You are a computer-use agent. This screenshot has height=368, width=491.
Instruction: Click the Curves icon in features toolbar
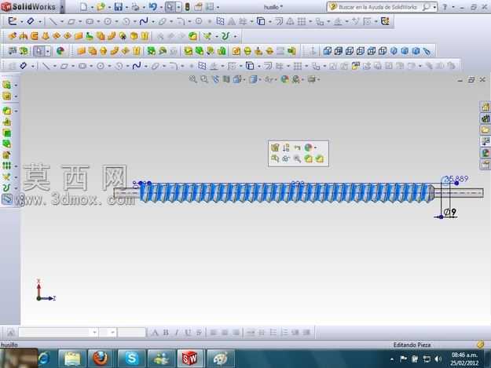225,36
